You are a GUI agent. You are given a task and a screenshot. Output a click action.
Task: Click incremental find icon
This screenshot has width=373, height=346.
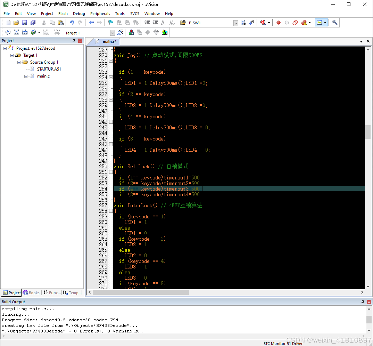pyautogui.click(x=252, y=23)
